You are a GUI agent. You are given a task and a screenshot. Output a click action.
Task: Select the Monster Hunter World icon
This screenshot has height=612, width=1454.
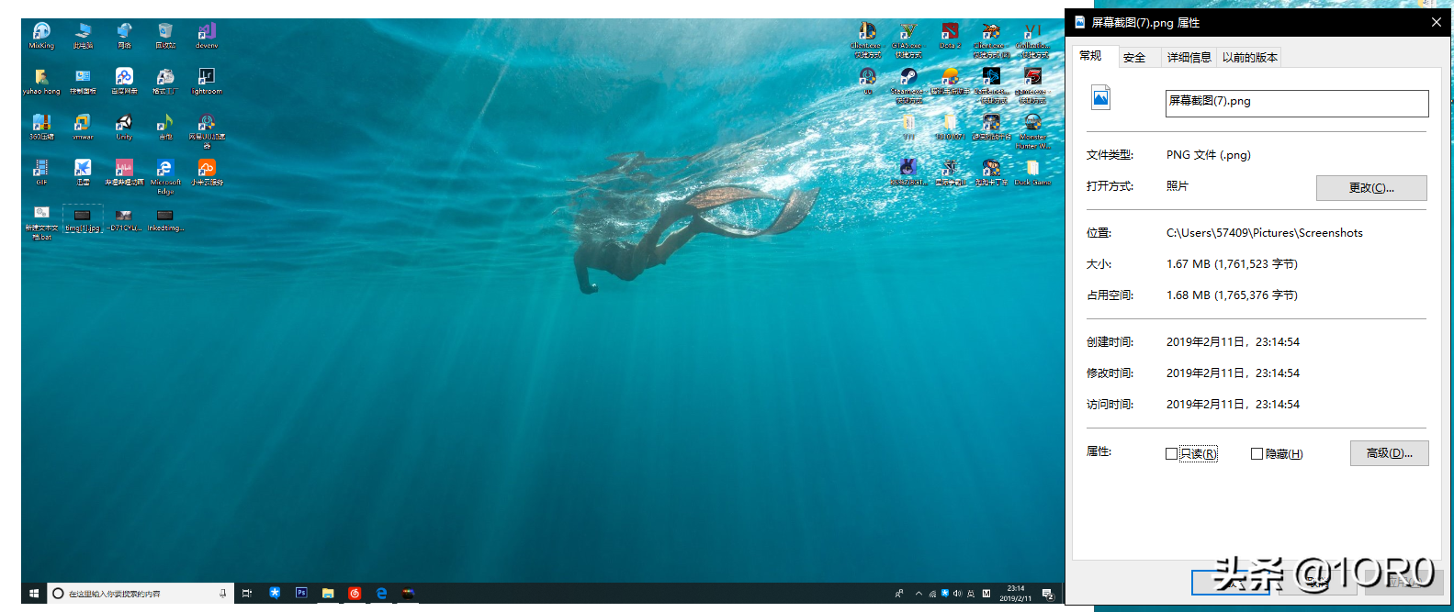[x=1032, y=124]
